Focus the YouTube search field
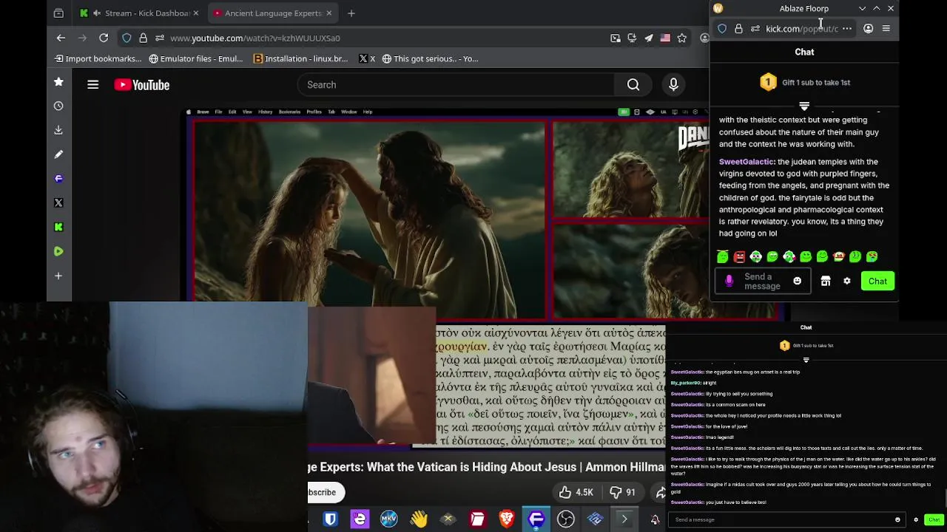947x532 pixels. coord(456,85)
